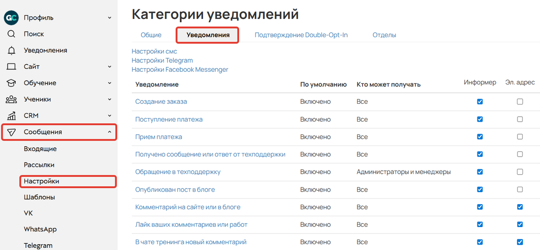Click the Категории уведомлений page heading
540x250 pixels.
tap(215, 15)
